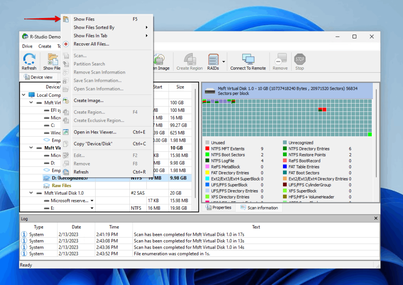Click the Local Computer monitor icon

31,95
